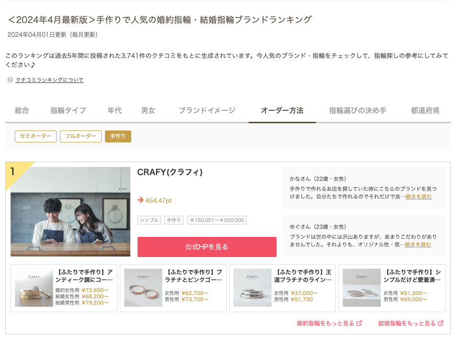This screenshot has width=460, height=340.
Task: Click the 王道プラチナ ring product image
Action: click(253, 288)
